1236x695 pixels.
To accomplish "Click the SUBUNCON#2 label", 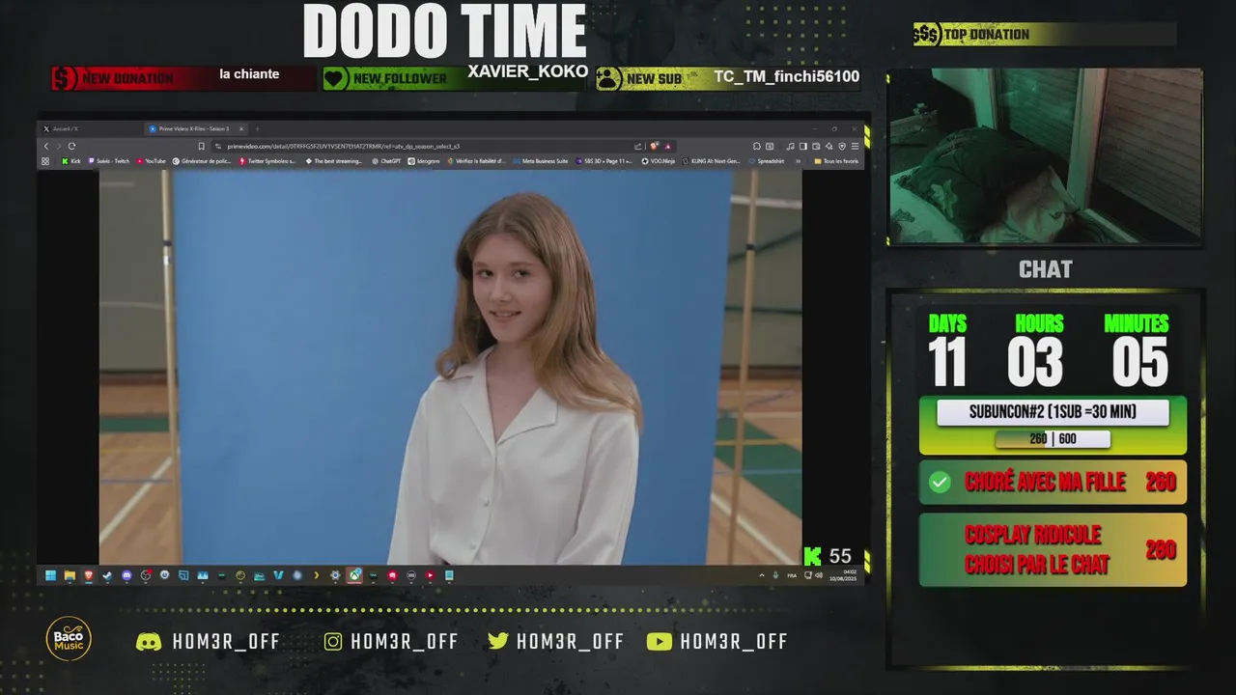I will point(1053,412).
